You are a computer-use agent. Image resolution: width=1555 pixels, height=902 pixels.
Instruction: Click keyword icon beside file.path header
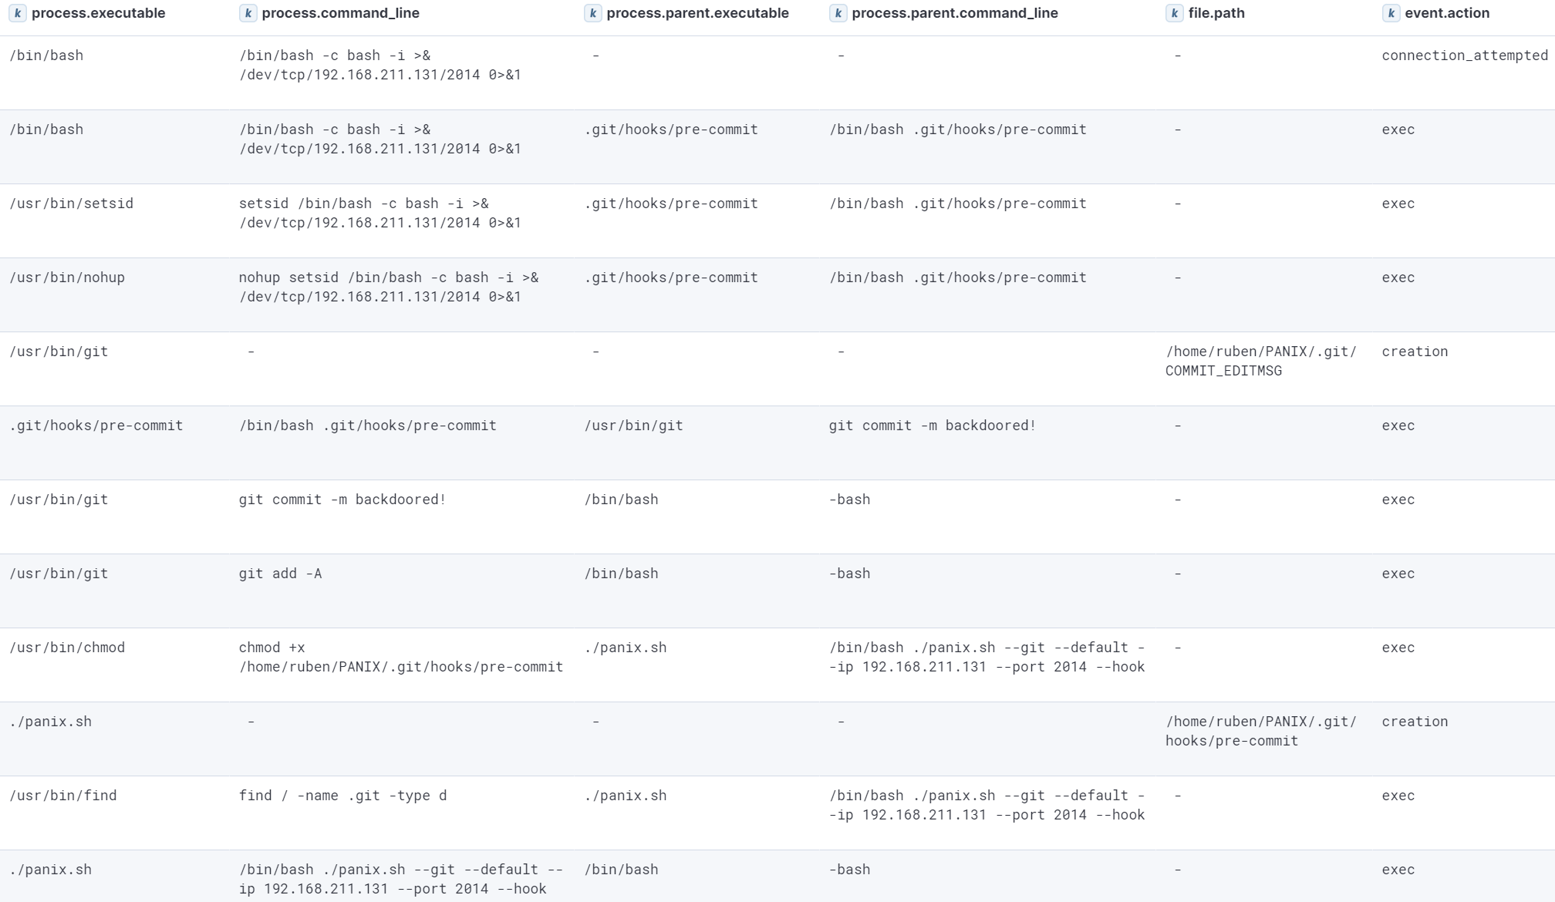[1174, 13]
